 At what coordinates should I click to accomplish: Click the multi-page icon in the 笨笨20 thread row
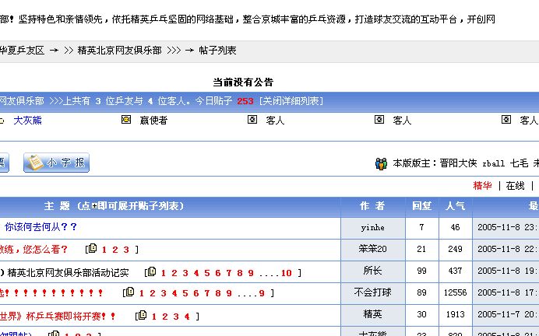[x=92, y=249]
